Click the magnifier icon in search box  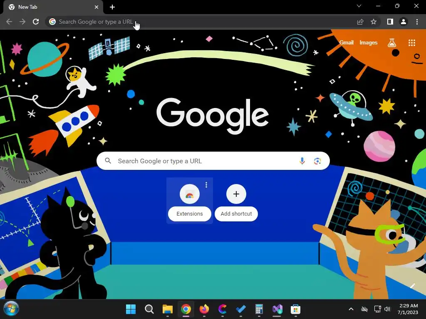pyautogui.click(x=108, y=161)
